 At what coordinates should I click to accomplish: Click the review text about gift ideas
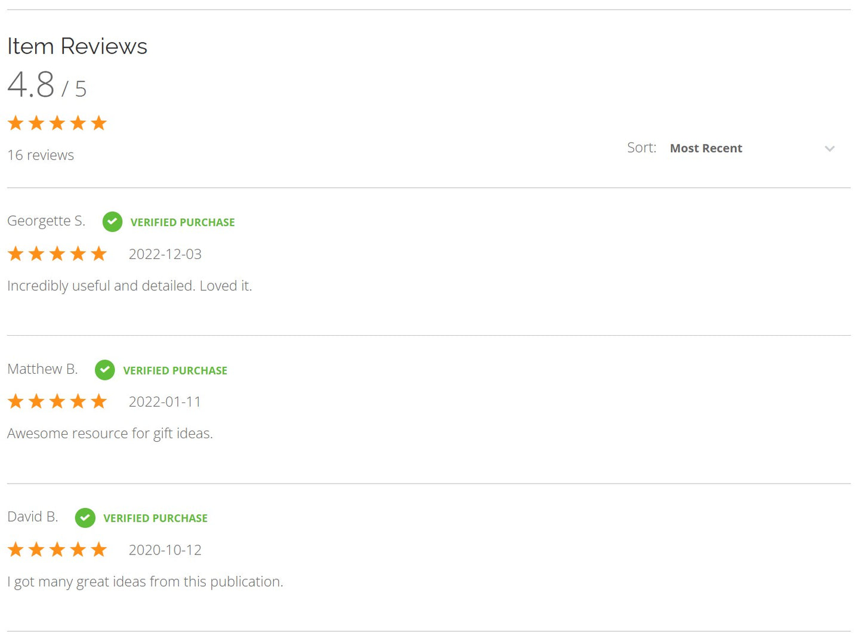pos(110,433)
